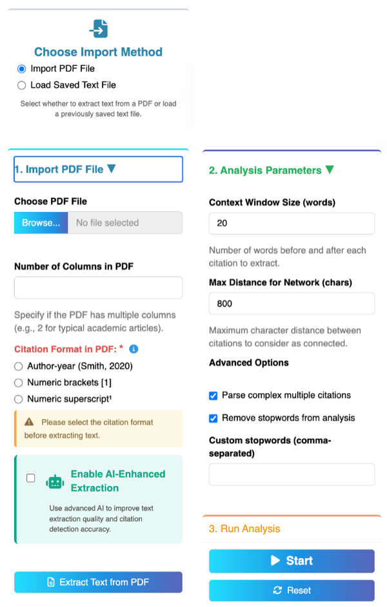Image resolution: width=387 pixels, height=607 pixels.
Task: Uncheck Remove stopwords from analysis
Action: click(213, 418)
